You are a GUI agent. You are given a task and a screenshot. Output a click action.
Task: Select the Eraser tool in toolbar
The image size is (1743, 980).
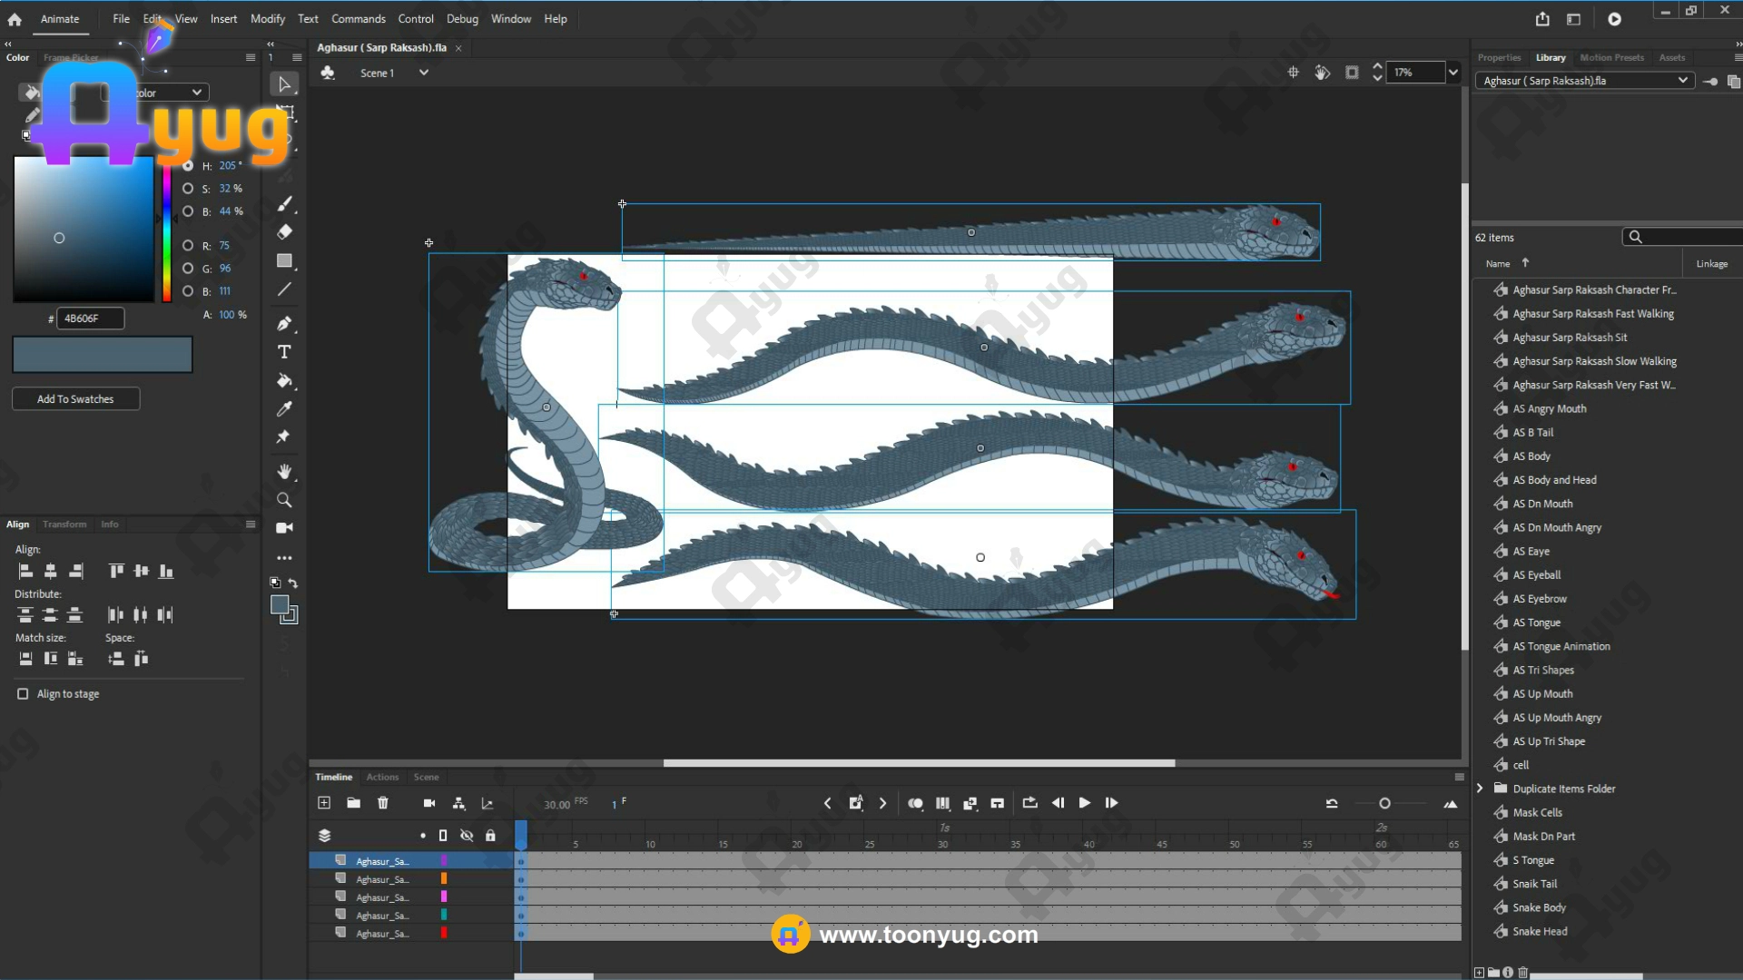284,232
